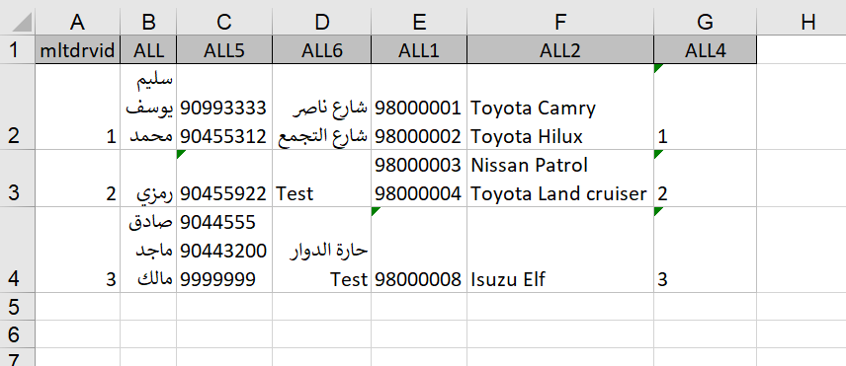Select cell with Nissan Patrol text
Viewport: 846px width, 366px height.
(560, 179)
